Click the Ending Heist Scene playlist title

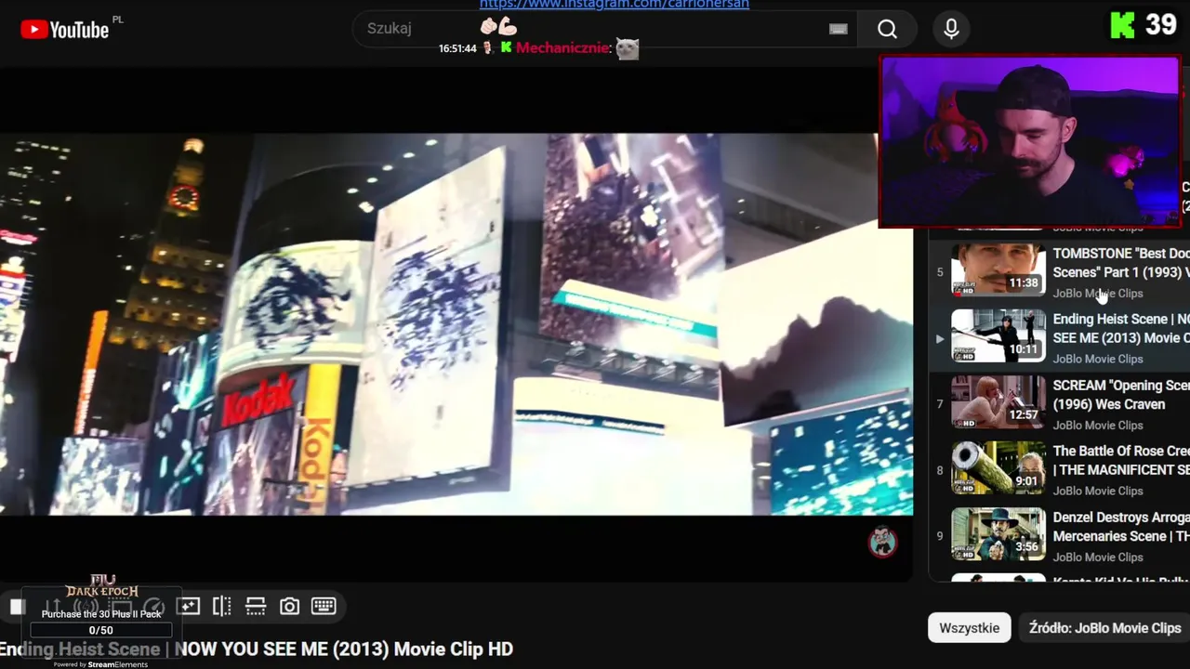click(x=1121, y=329)
